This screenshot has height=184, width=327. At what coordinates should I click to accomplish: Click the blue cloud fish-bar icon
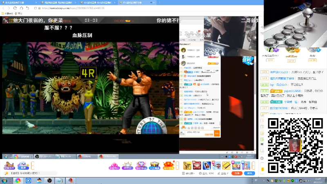pos(23,166)
